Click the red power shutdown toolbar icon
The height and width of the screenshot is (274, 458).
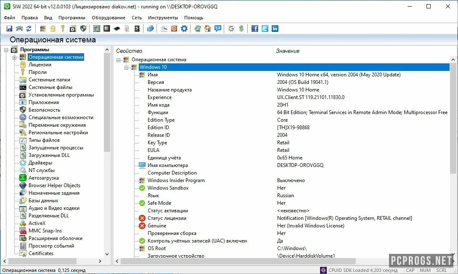coord(174,29)
